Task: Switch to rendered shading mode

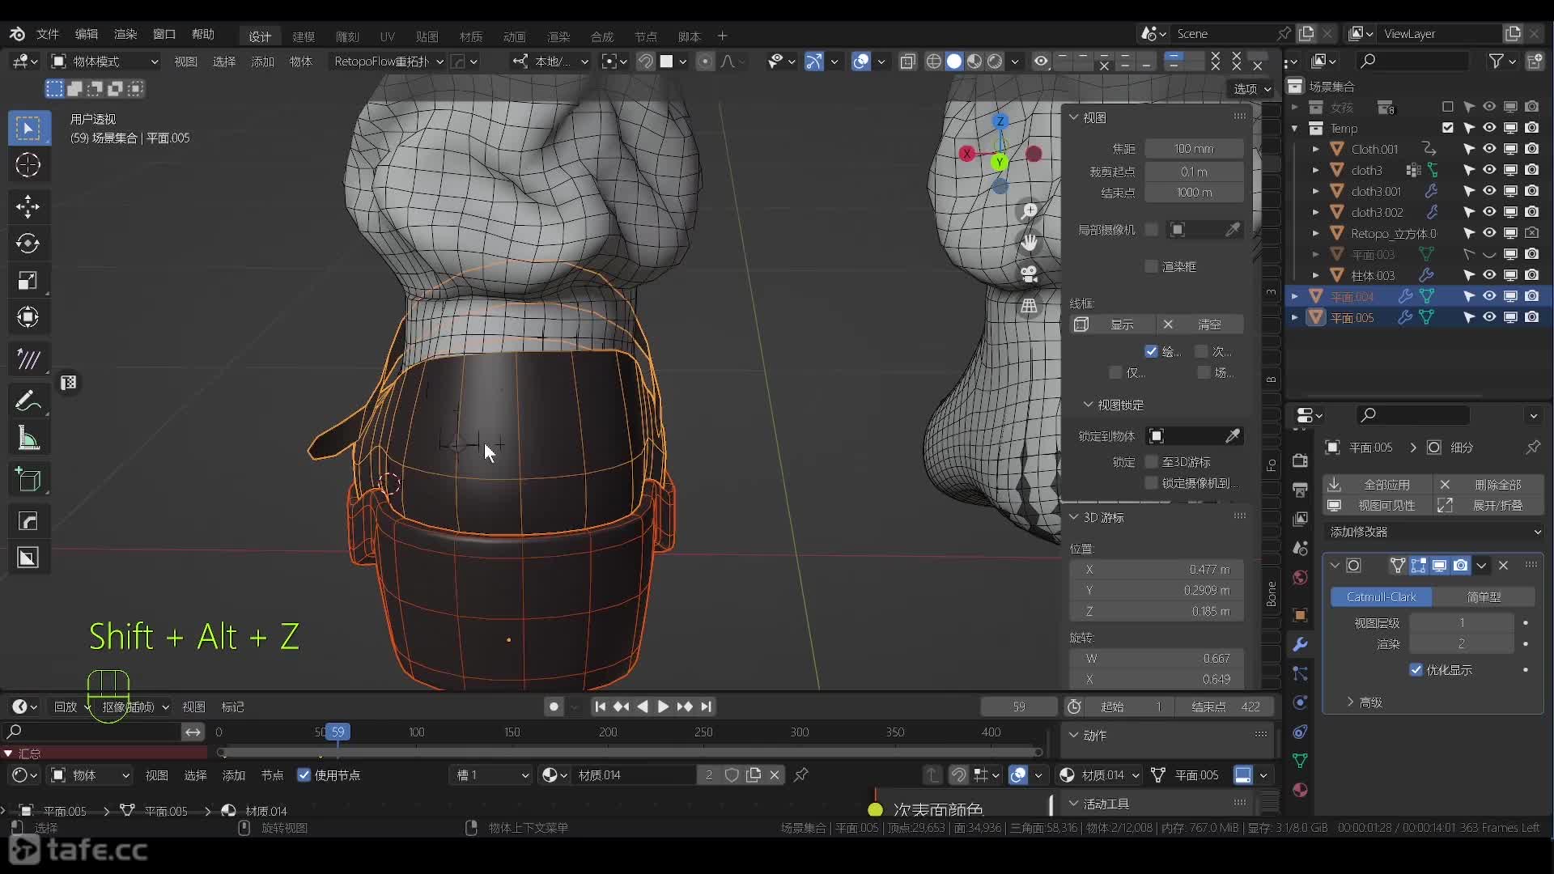Action: [995, 62]
